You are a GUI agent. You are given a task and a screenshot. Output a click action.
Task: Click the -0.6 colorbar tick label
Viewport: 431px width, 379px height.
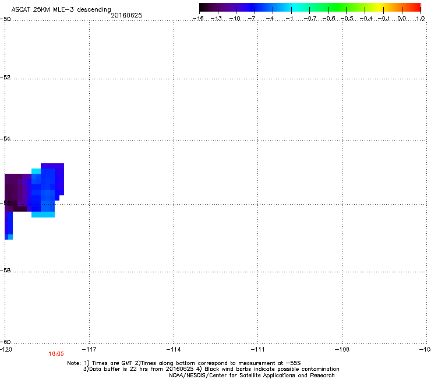(328, 19)
